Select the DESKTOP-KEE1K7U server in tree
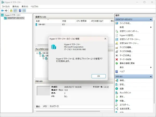Viewport: 156px width, 117px height. click(x=16, y=18)
